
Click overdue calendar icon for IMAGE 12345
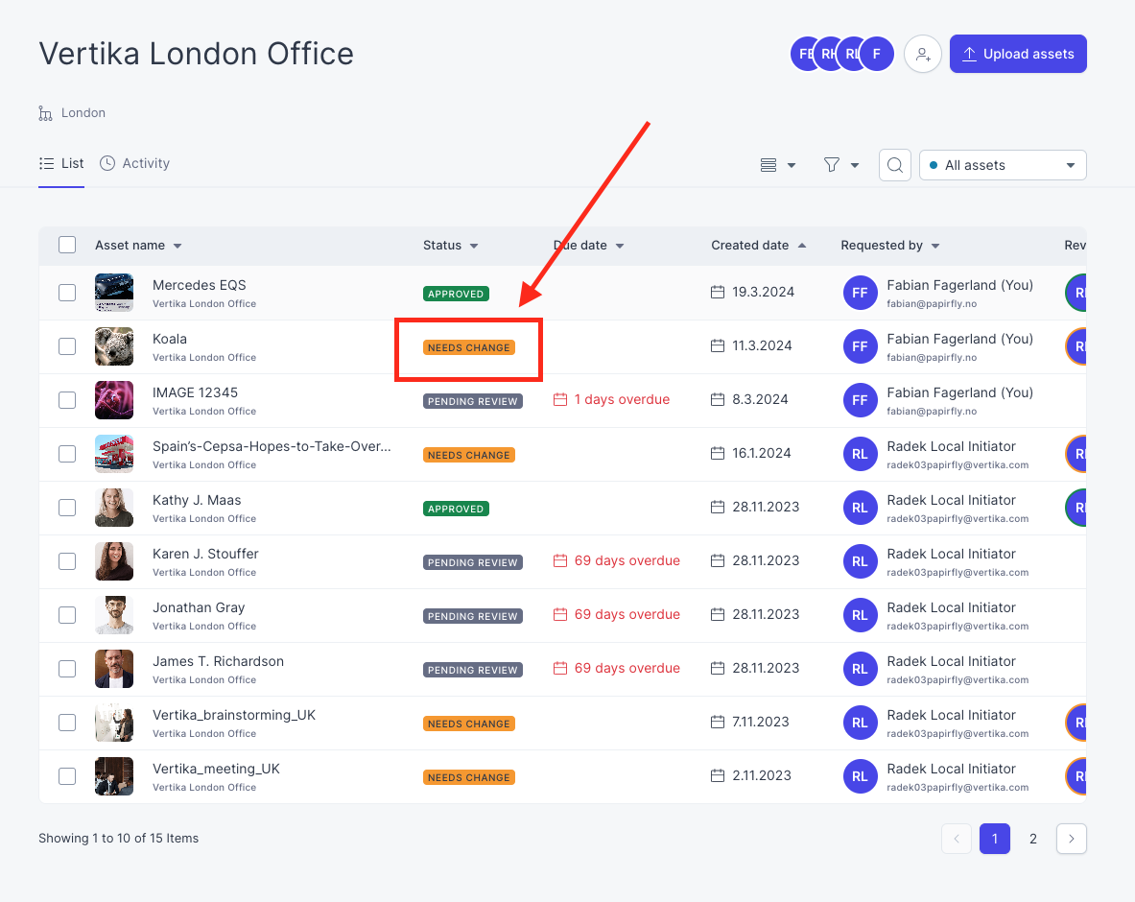[x=560, y=399]
